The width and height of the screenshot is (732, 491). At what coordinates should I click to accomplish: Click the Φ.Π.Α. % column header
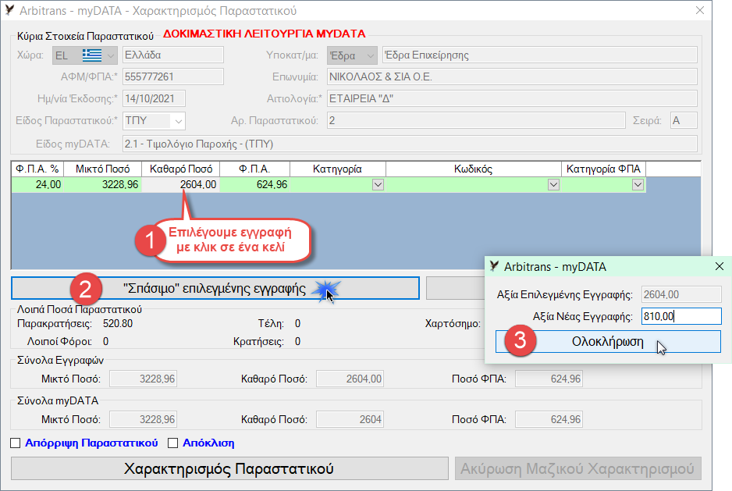coord(37,169)
